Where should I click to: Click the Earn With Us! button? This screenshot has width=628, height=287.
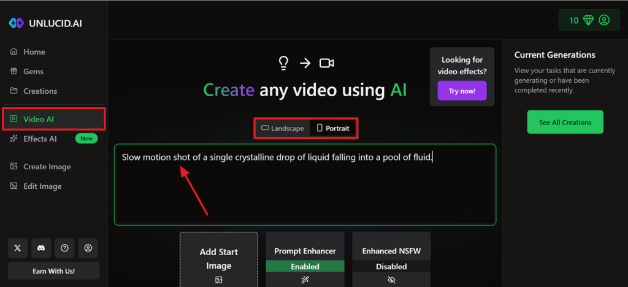point(54,271)
